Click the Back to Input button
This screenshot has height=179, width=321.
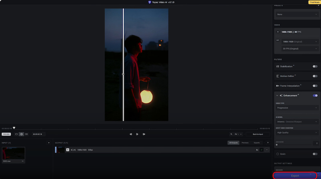pos(258,134)
